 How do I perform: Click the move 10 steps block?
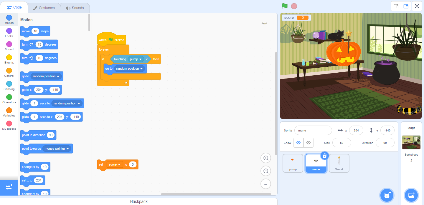click(35, 31)
